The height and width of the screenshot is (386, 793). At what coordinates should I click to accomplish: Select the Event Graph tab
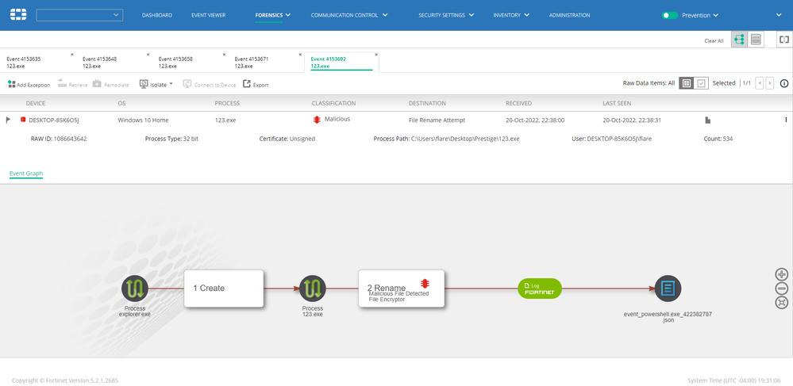(x=26, y=174)
